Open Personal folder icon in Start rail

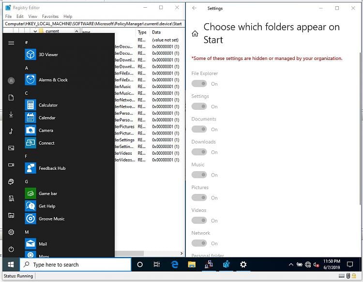point(11,198)
